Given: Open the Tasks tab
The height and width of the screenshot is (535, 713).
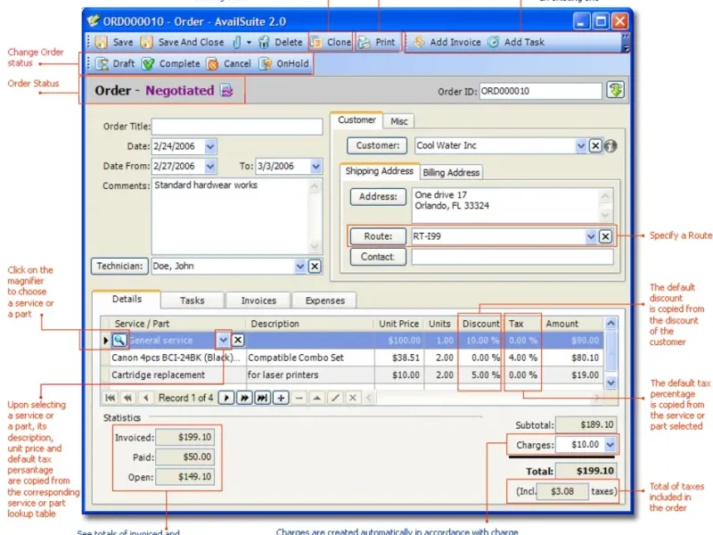Looking at the screenshot, I should coord(192,300).
